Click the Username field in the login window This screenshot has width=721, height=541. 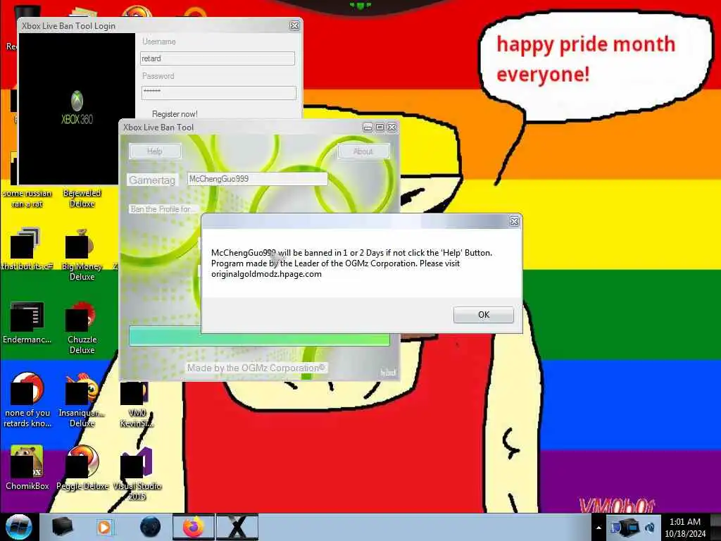(218, 58)
